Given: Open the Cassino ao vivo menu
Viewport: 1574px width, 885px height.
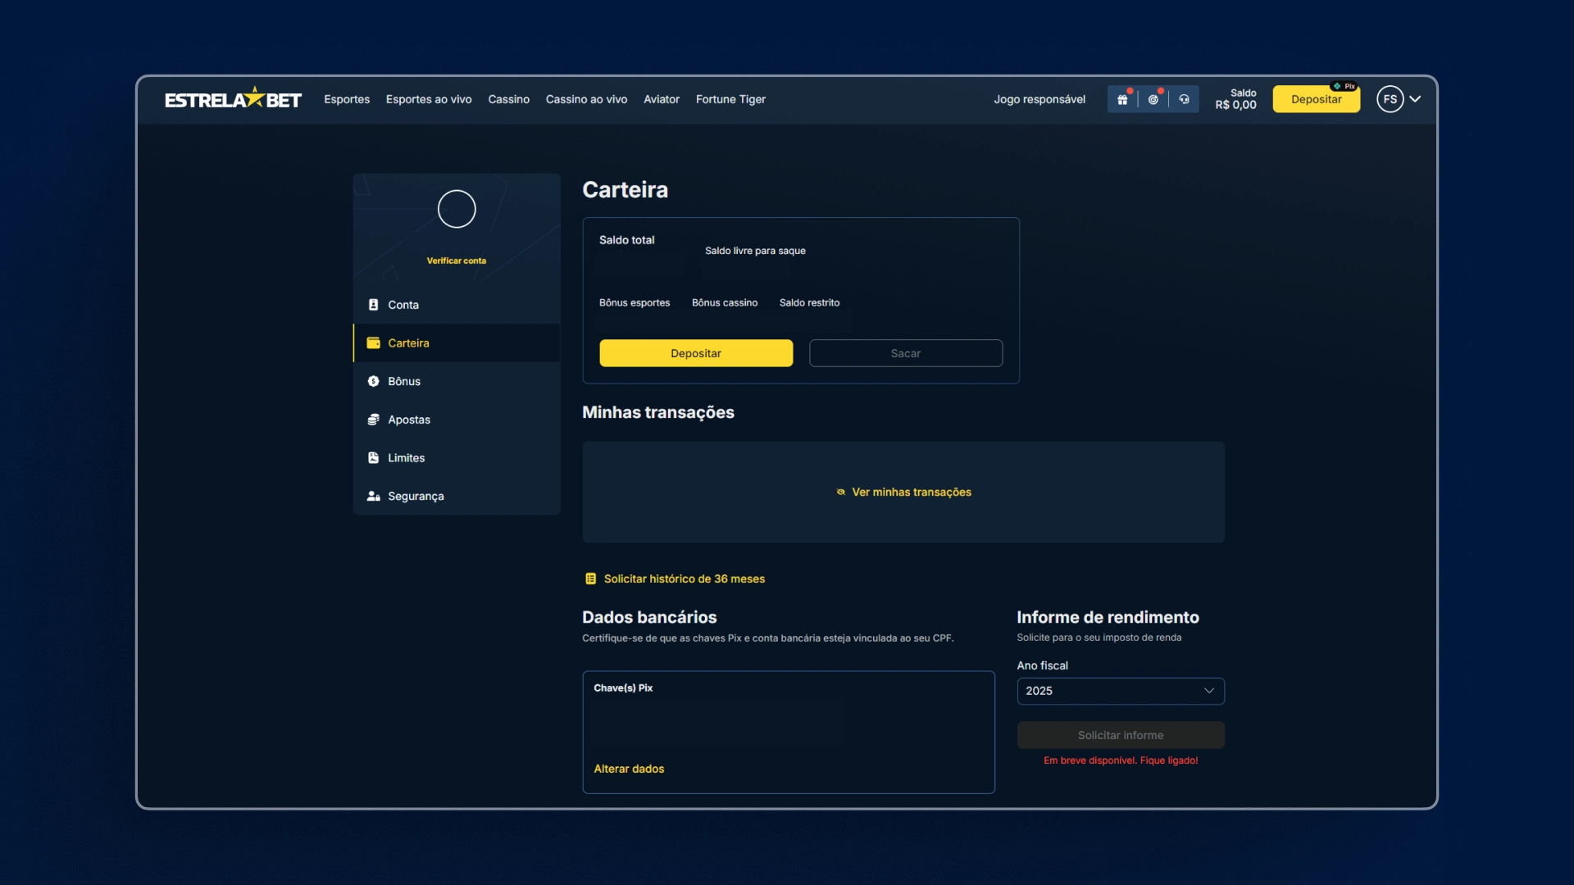Looking at the screenshot, I should coord(586,99).
